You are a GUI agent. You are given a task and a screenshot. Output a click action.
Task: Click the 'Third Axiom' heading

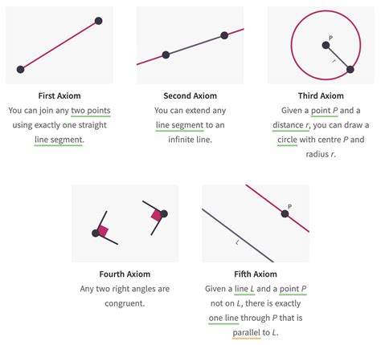coord(321,95)
